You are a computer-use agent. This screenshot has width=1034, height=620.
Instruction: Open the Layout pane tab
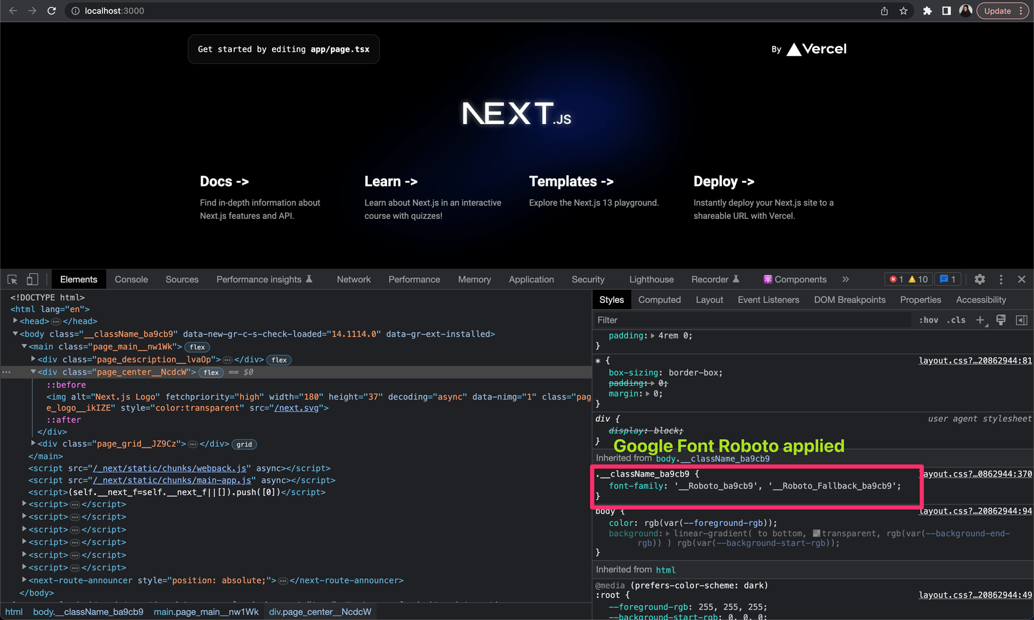click(710, 300)
